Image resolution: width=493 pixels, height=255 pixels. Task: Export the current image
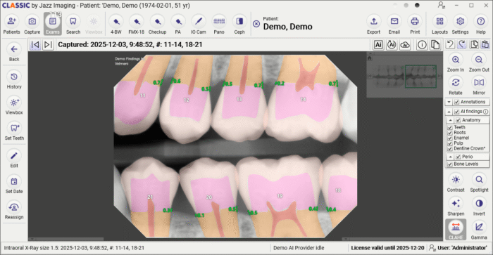(x=373, y=25)
